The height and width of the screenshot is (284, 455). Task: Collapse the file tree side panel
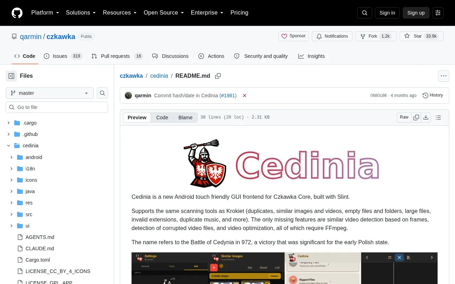tap(11, 76)
